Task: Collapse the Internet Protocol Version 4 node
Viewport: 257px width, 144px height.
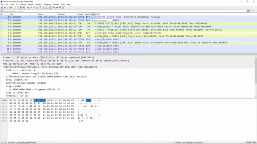Action: 2,67
